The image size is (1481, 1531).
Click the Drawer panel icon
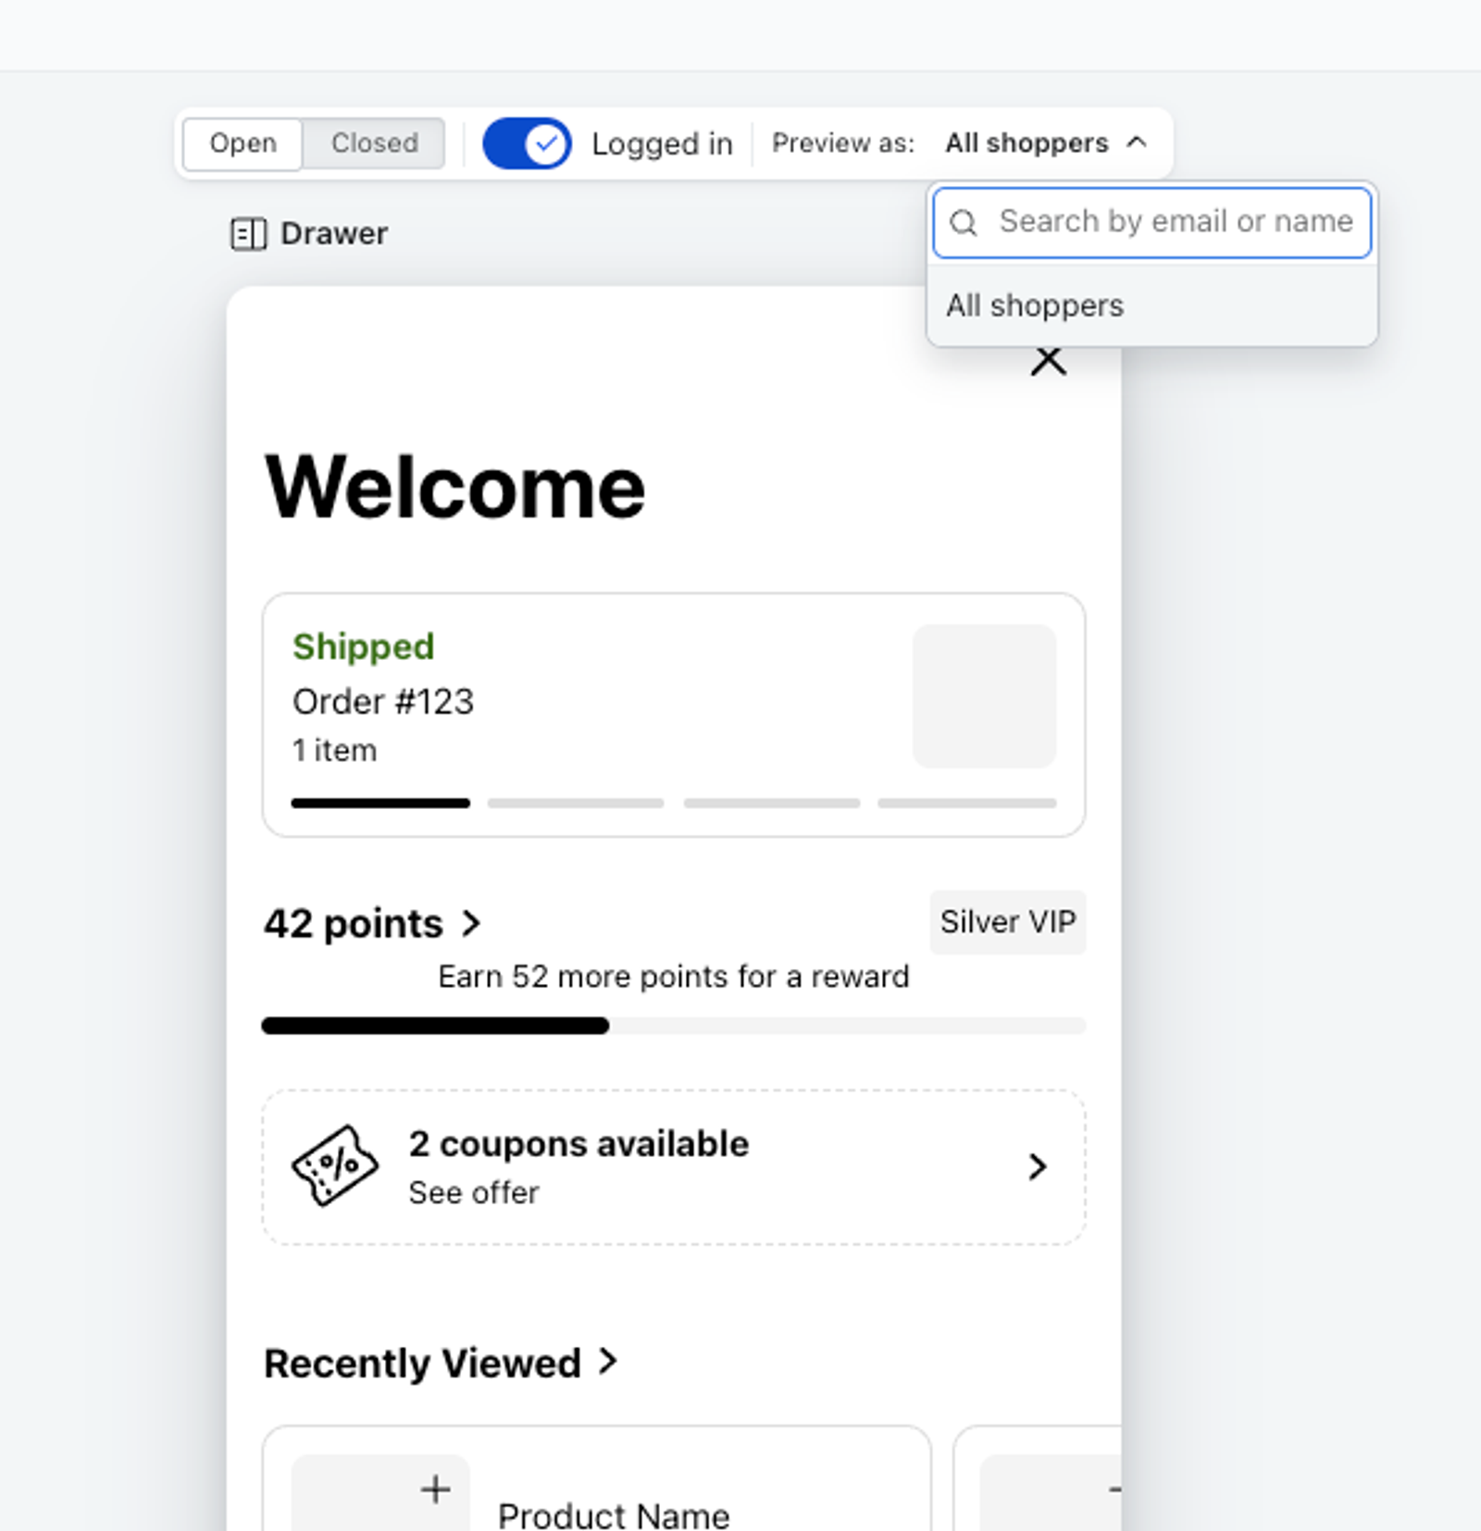(x=248, y=234)
